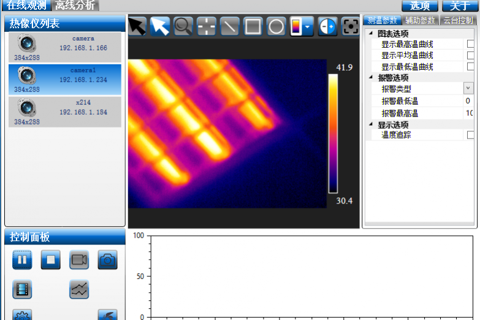Open the 离线分析 tab
This screenshot has height=320, width=480.
tap(75, 6)
